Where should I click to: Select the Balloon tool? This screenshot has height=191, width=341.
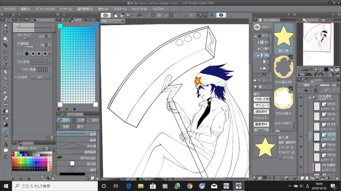point(6,150)
